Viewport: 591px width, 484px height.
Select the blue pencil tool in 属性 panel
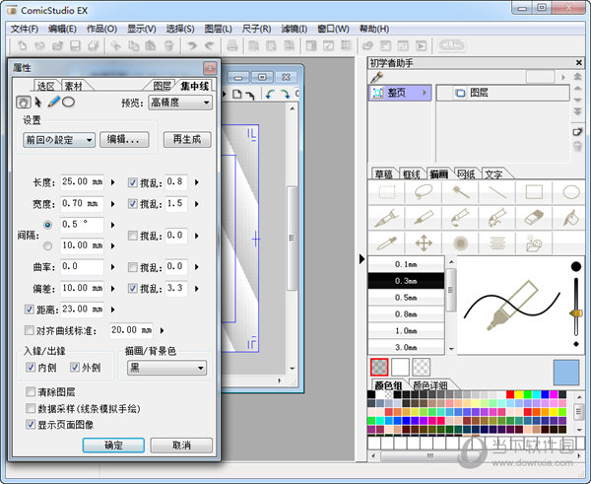click(x=53, y=102)
